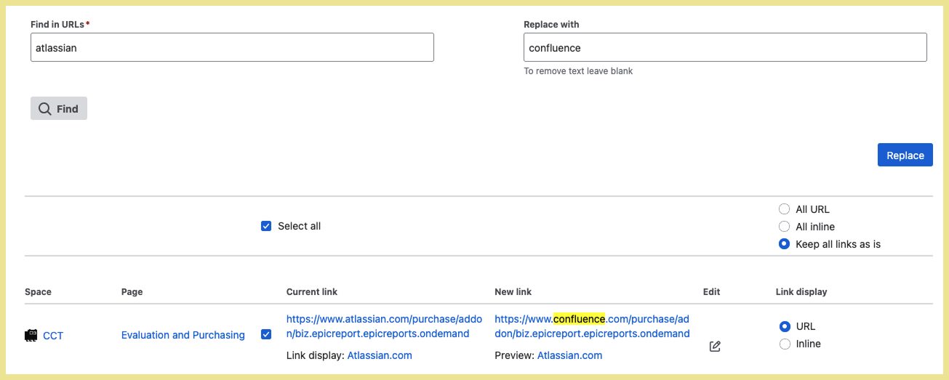Open the Evaluation and Purchasing page link
949x380 pixels.
click(183, 335)
